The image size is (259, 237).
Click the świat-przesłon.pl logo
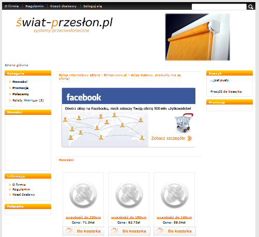coord(64,25)
